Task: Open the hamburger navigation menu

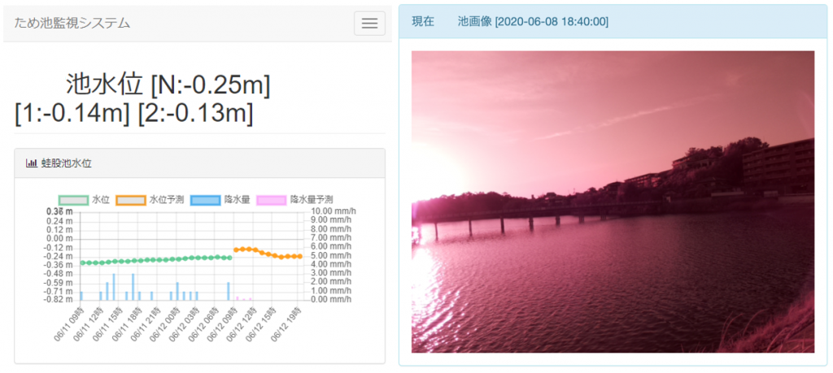Action: 369,24
